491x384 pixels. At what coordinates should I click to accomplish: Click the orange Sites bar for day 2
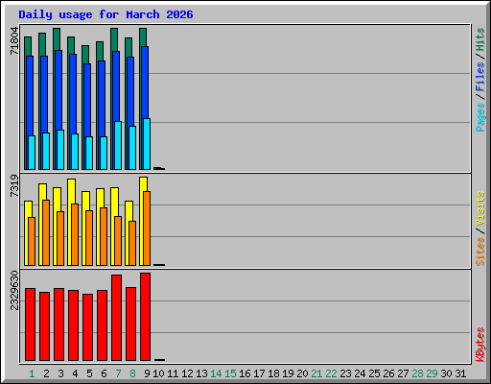(46, 232)
